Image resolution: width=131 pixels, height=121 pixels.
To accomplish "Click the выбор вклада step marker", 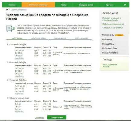I will (17, 38).
